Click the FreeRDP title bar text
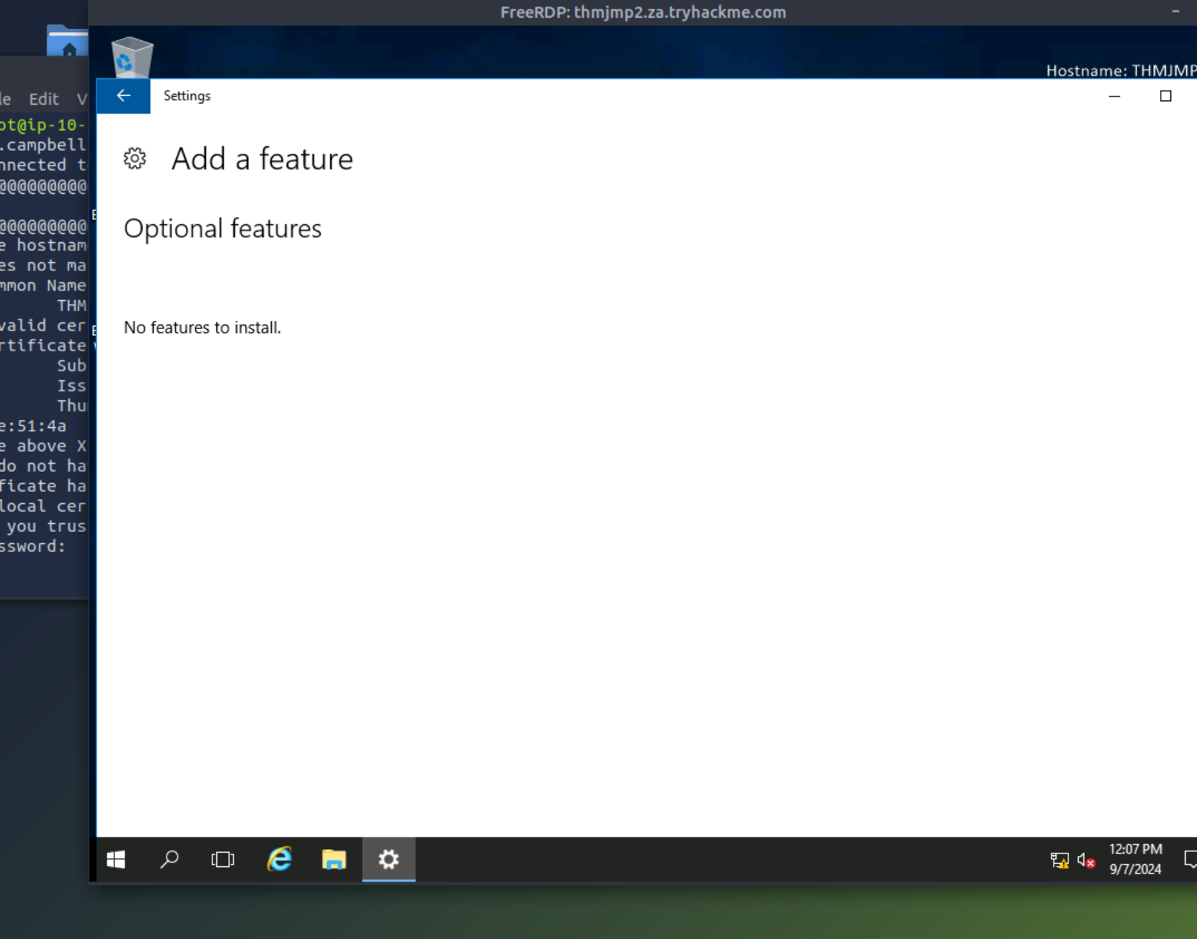The height and width of the screenshot is (939, 1197). (x=643, y=12)
